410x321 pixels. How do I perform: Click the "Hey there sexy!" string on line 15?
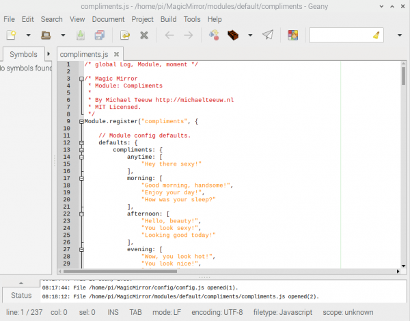pos(172,164)
